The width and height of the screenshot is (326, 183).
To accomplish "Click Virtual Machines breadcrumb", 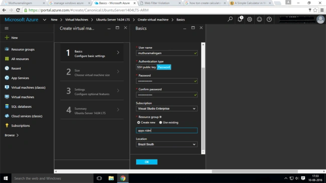I will pyautogui.click(x=77, y=20).
